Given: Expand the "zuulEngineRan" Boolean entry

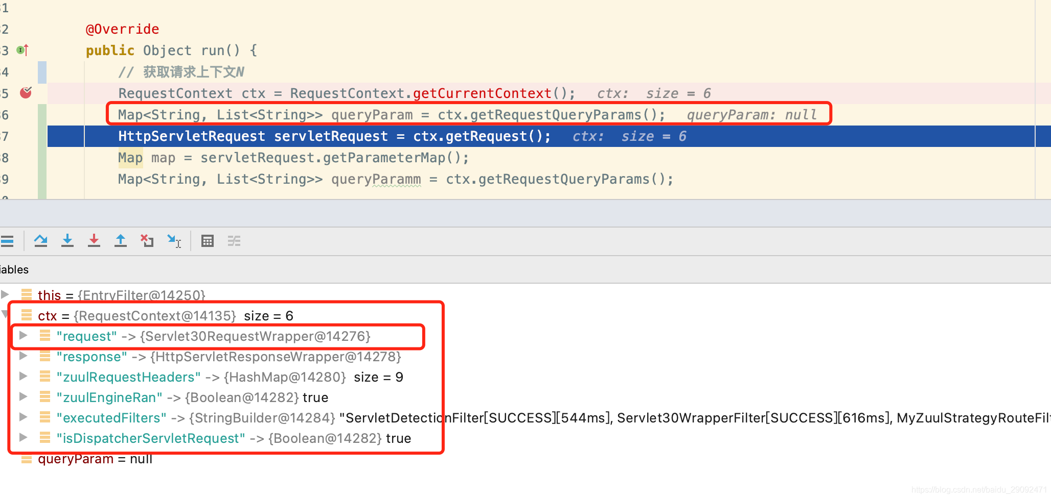Looking at the screenshot, I should pyautogui.click(x=23, y=396).
